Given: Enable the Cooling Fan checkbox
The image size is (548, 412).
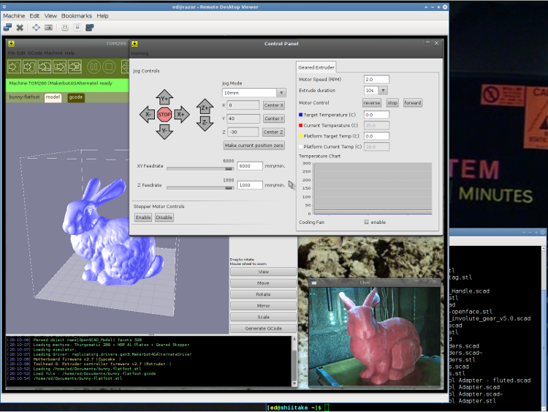Looking at the screenshot, I should (x=367, y=222).
